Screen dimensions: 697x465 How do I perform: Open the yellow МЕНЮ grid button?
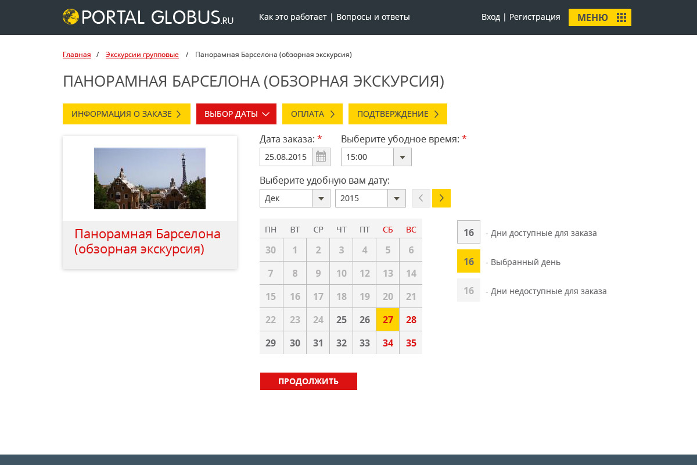tap(599, 17)
